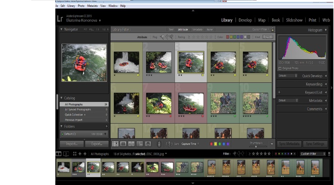Click the Export... button

tap(97, 144)
